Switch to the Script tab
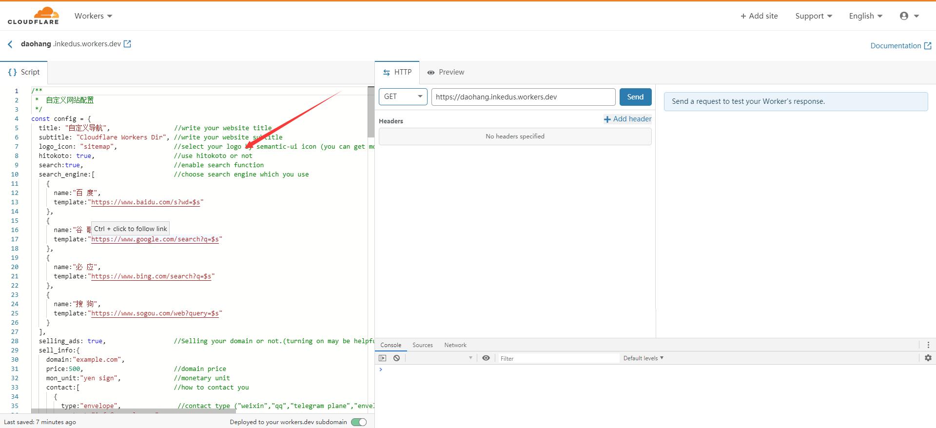 24,72
